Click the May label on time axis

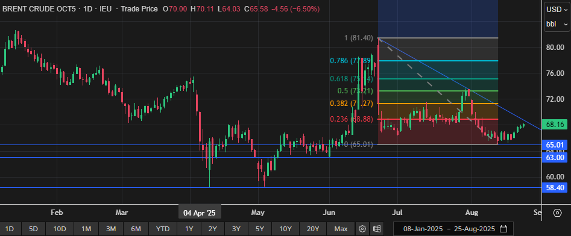258,212
